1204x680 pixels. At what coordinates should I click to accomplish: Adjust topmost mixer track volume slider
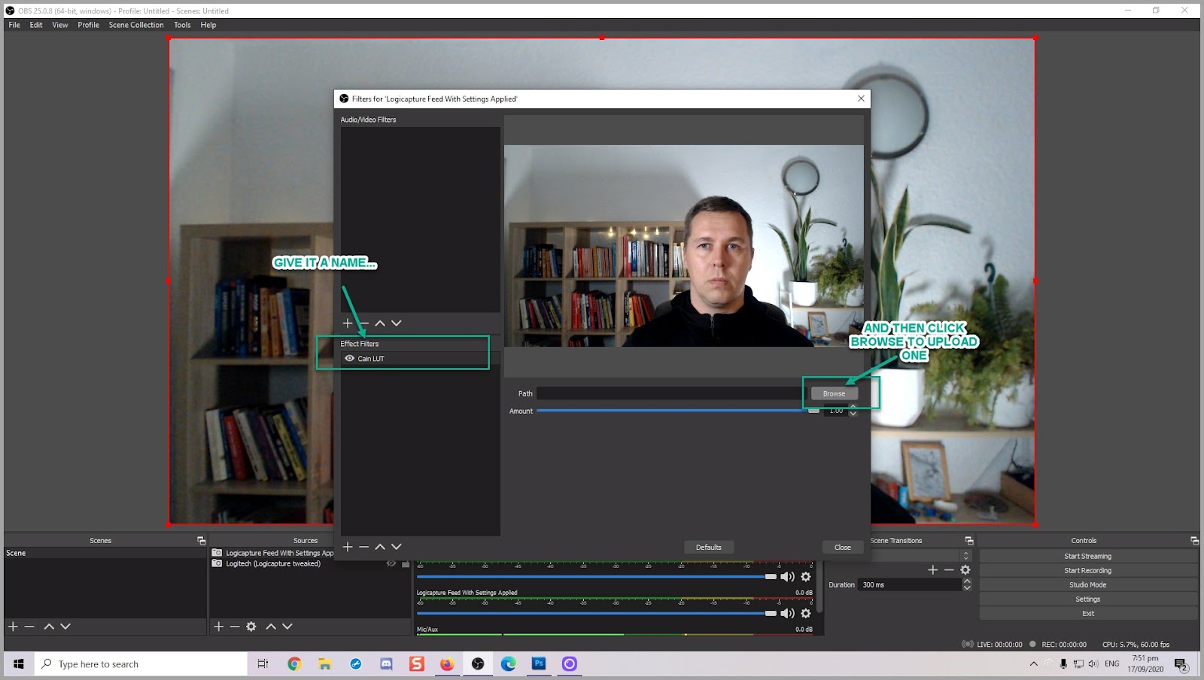[x=597, y=577]
